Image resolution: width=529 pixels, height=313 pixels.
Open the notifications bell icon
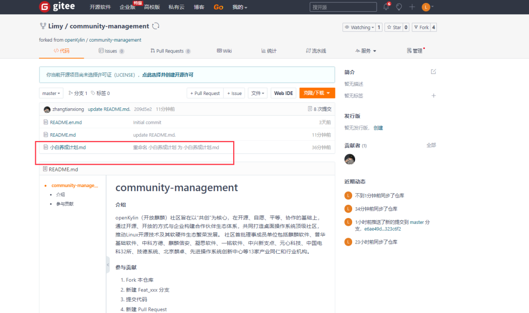(386, 7)
